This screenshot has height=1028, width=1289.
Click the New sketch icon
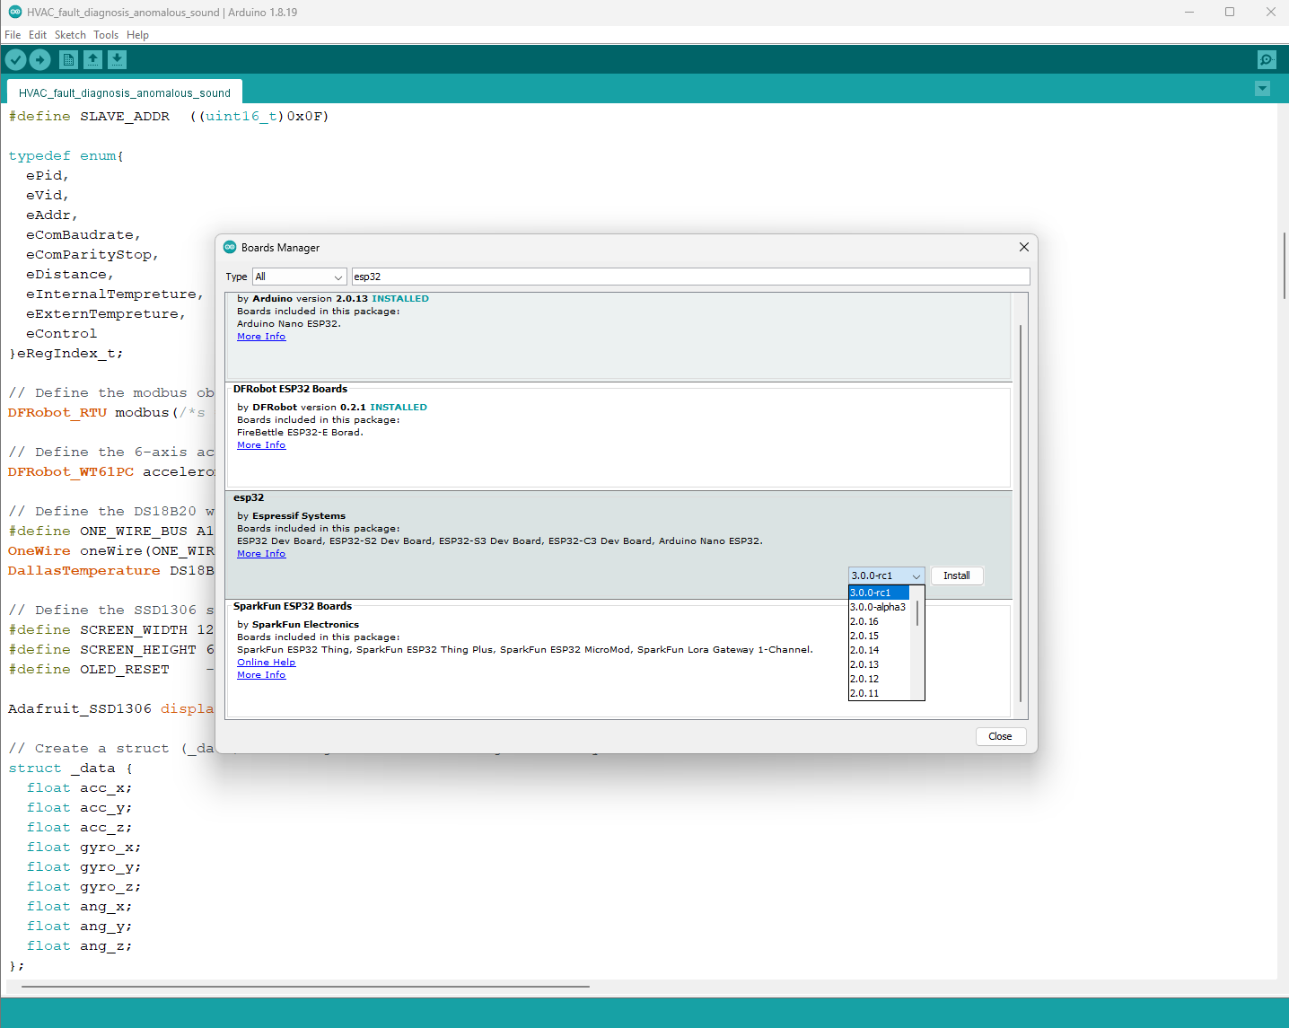click(x=68, y=59)
